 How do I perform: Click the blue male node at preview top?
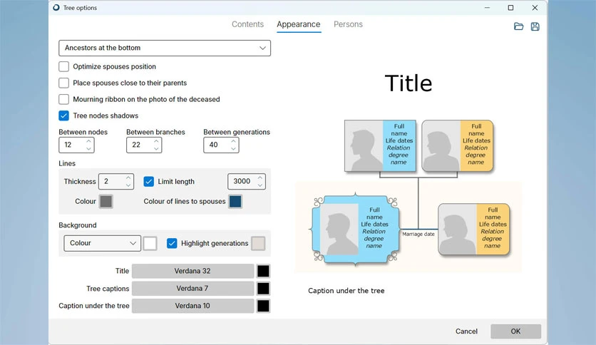380,146
